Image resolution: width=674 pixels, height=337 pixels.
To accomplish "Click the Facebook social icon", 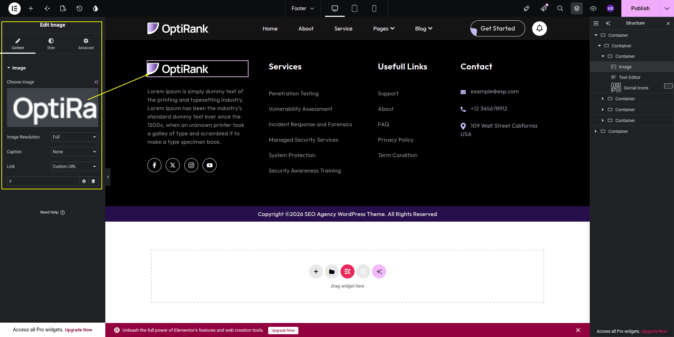I will 154,165.
